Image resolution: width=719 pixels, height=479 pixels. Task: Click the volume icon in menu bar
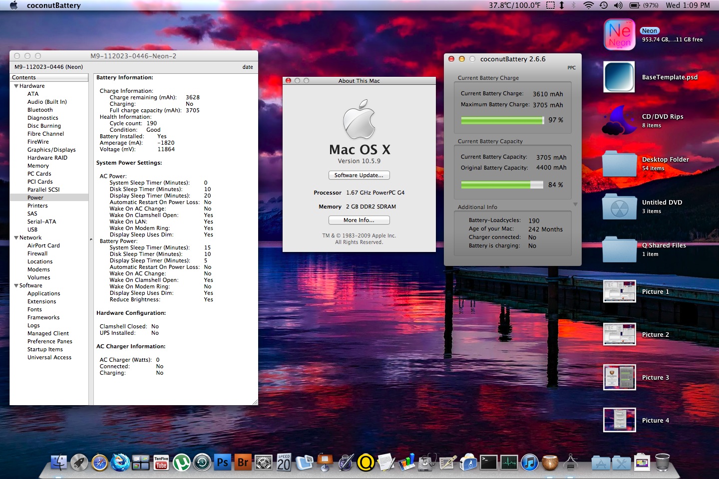pyautogui.click(x=618, y=5)
